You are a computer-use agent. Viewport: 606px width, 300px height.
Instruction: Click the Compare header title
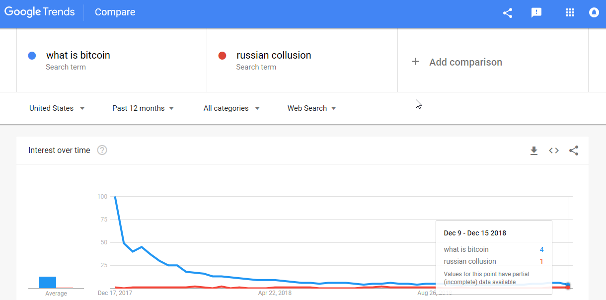click(x=115, y=12)
